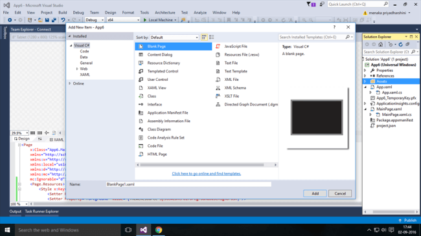Open the Sort by Default dropdown

tap(174, 38)
